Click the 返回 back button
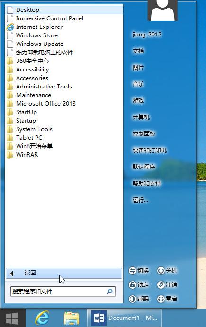Viewport: 206px width, 327px height. [64, 273]
